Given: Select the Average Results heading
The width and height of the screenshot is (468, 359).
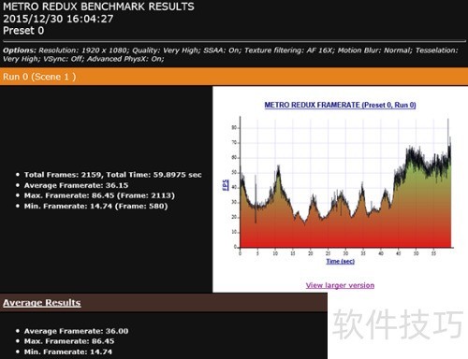Looking at the screenshot, I should tap(42, 303).
